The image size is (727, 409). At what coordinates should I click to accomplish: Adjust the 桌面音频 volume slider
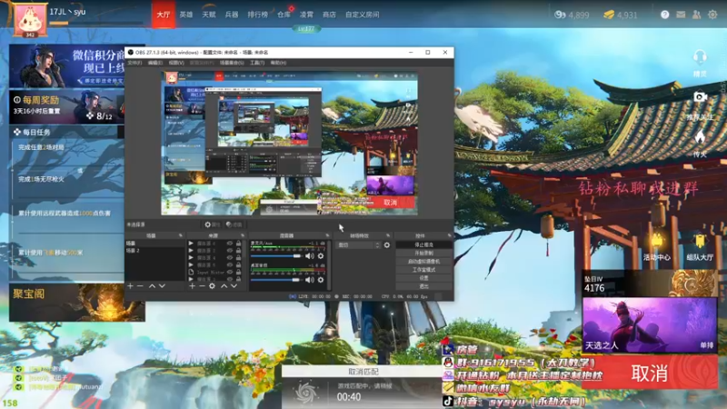click(x=277, y=280)
